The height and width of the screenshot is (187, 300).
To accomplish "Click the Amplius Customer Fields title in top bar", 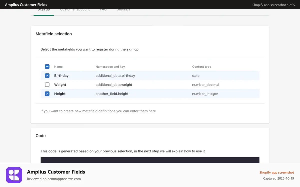I will pyautogui.click(x=26, y=4).
